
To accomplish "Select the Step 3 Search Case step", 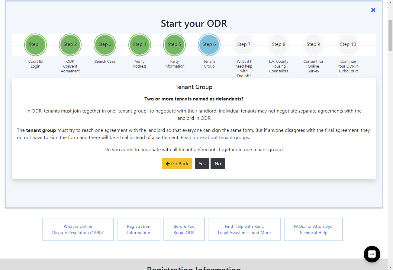I will click(x=105, y=44).
